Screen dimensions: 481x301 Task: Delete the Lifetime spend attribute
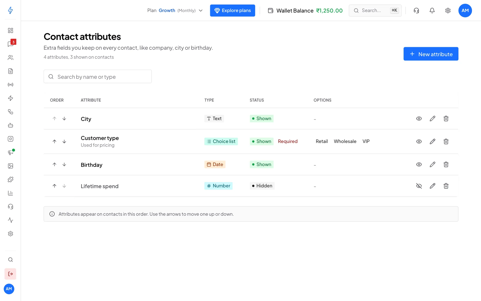point(446,186)
